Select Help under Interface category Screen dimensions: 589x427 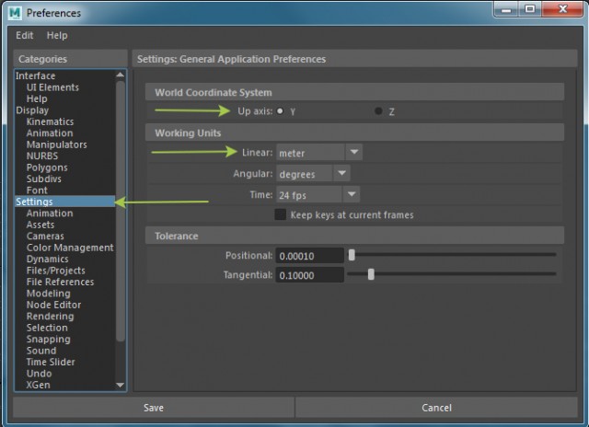(x=37, y=98)
